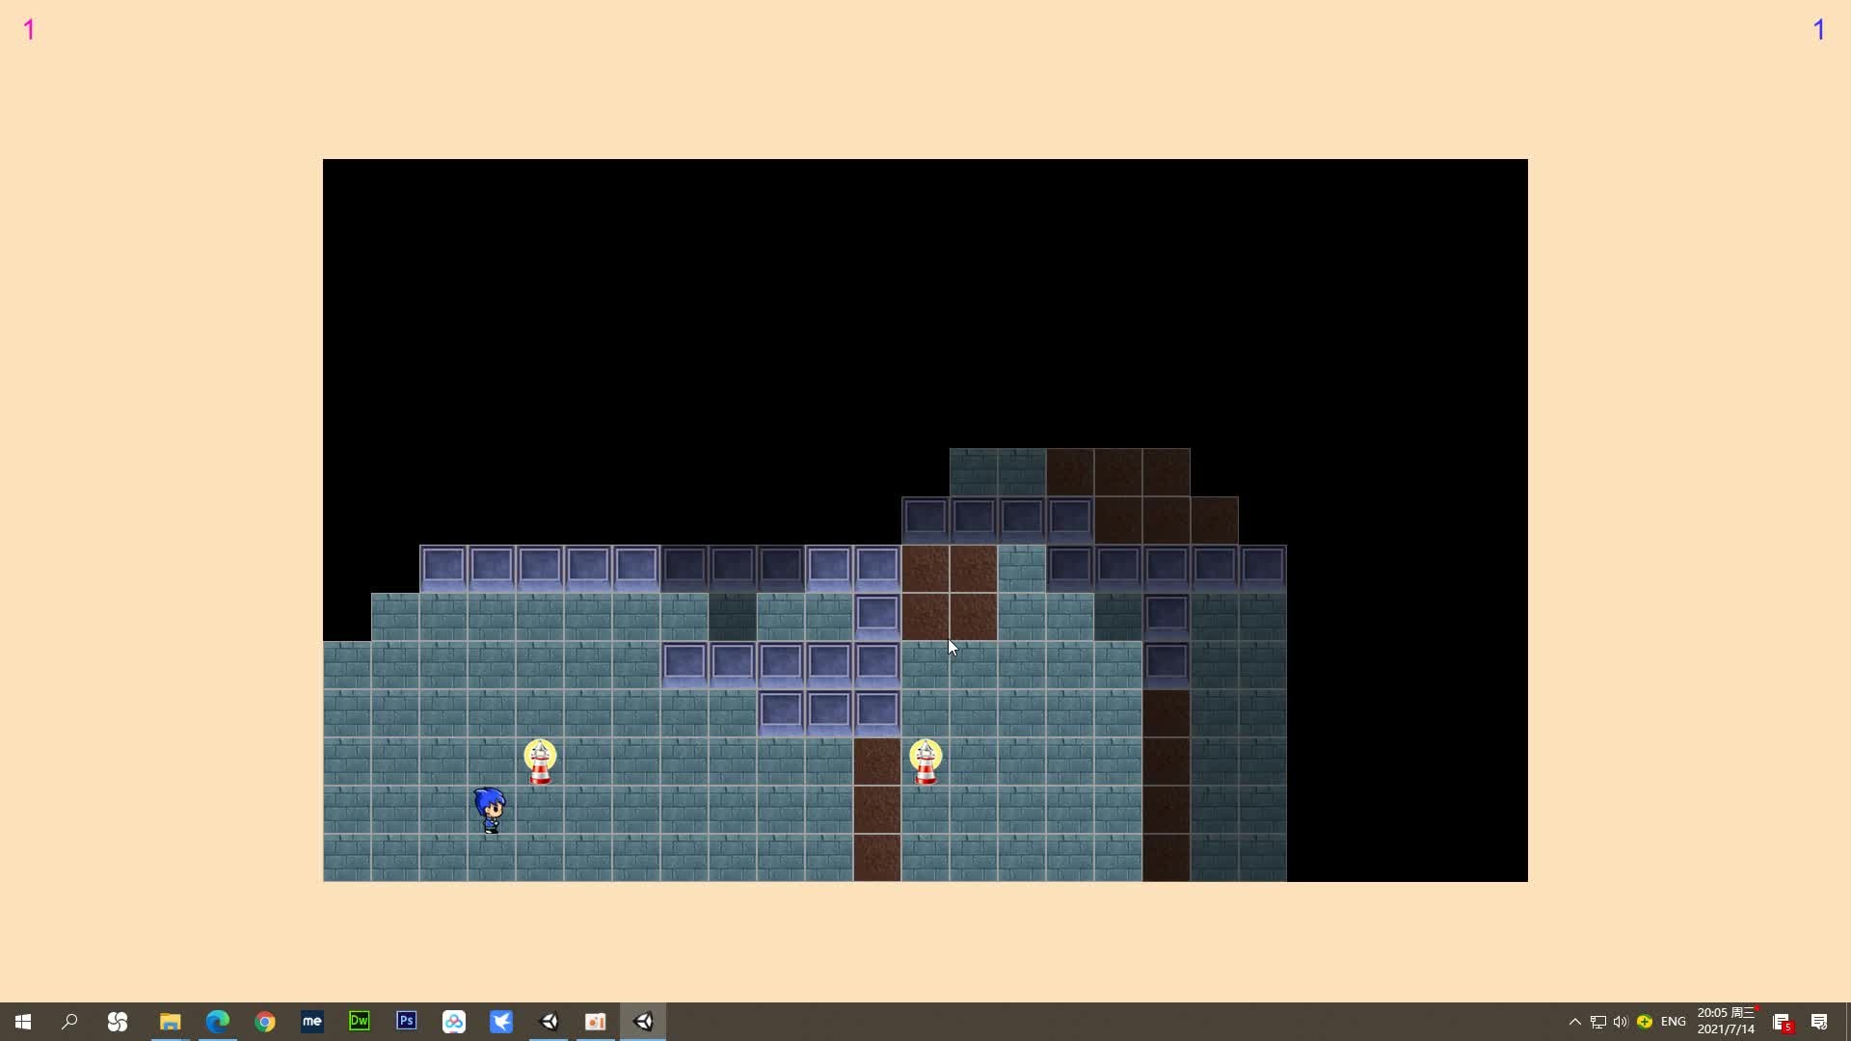Image resolution: width=1851 pixels, height=1041 pixels.
Task: Click the blue-haired player character
Action: tap(490, 810)
